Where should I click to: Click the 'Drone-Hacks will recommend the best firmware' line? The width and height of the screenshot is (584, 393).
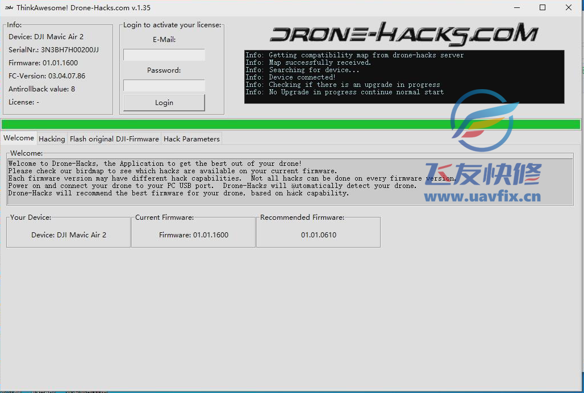click(x=178, y=193)
